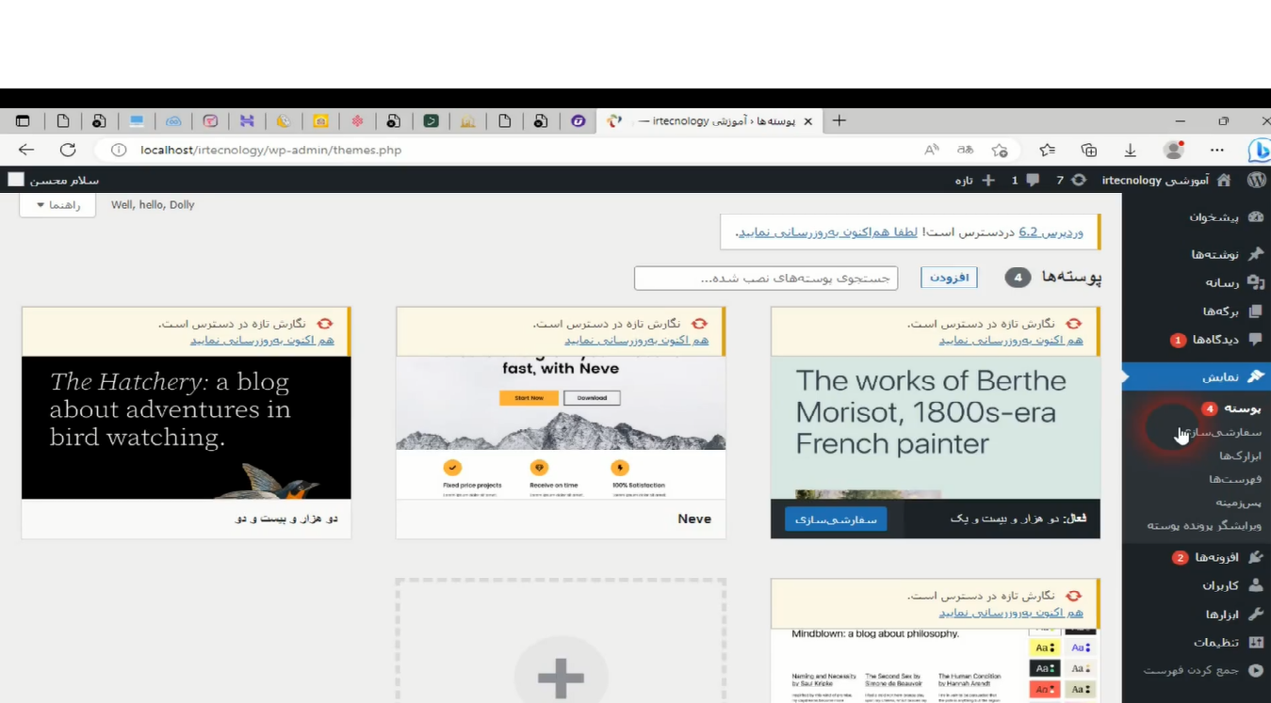
Task: Expand the Help (راهنما) dropdown tab
Action: (x=57, y=205)
